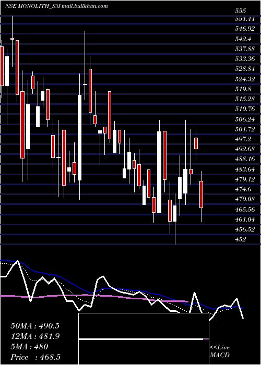Image resolution: width=261 pixels, height=365 pixels.
Task: Click the 12MA : 481.9 readout
Action: pos(35,336)
